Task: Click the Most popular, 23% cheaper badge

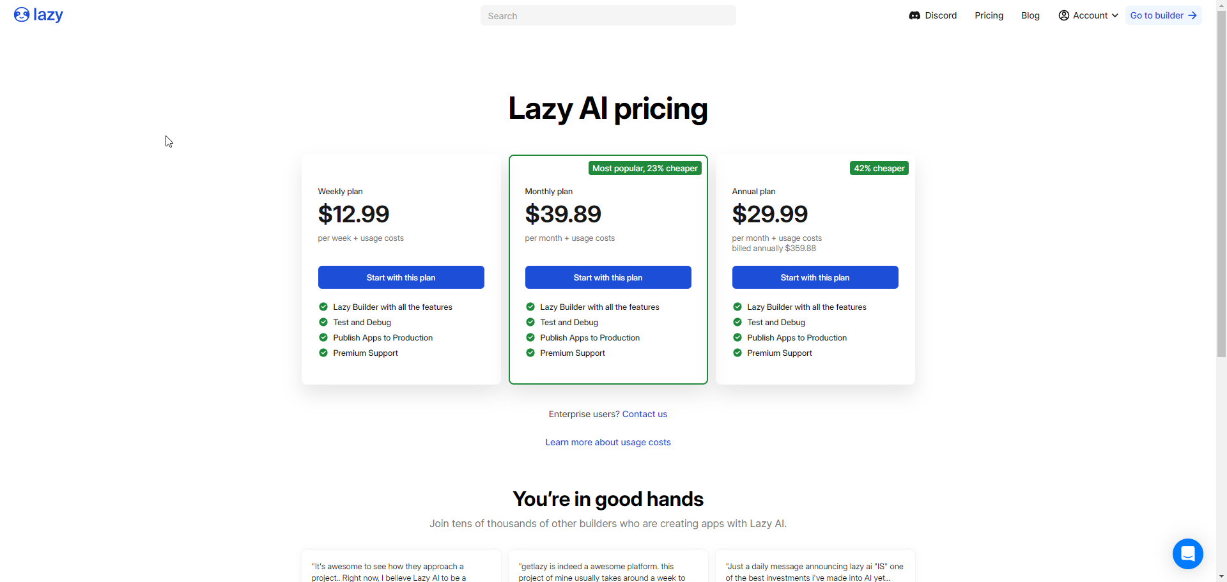Action: click(x=645, y=168)
